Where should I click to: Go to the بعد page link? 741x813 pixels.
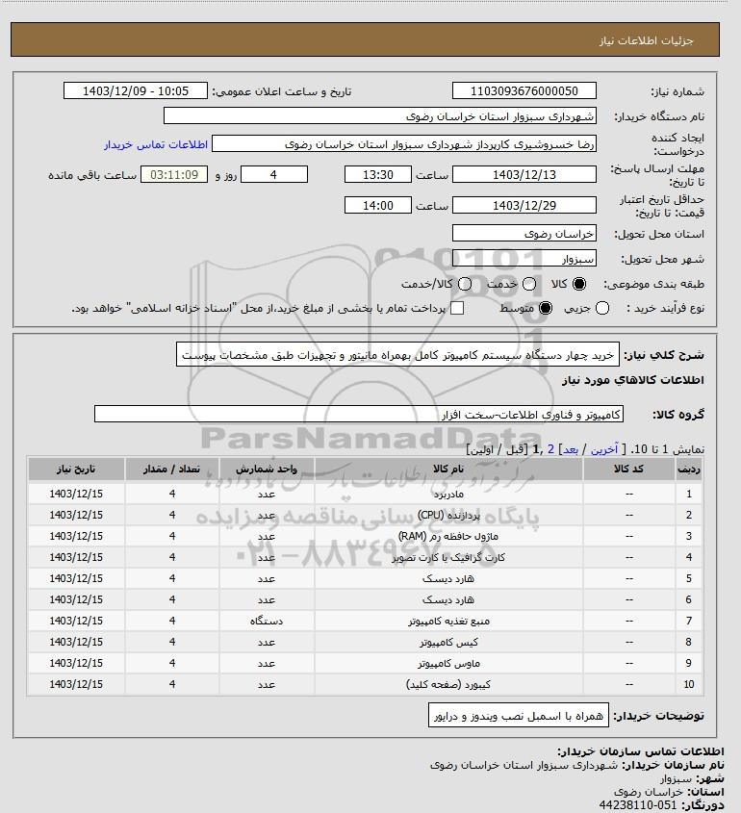571,449
